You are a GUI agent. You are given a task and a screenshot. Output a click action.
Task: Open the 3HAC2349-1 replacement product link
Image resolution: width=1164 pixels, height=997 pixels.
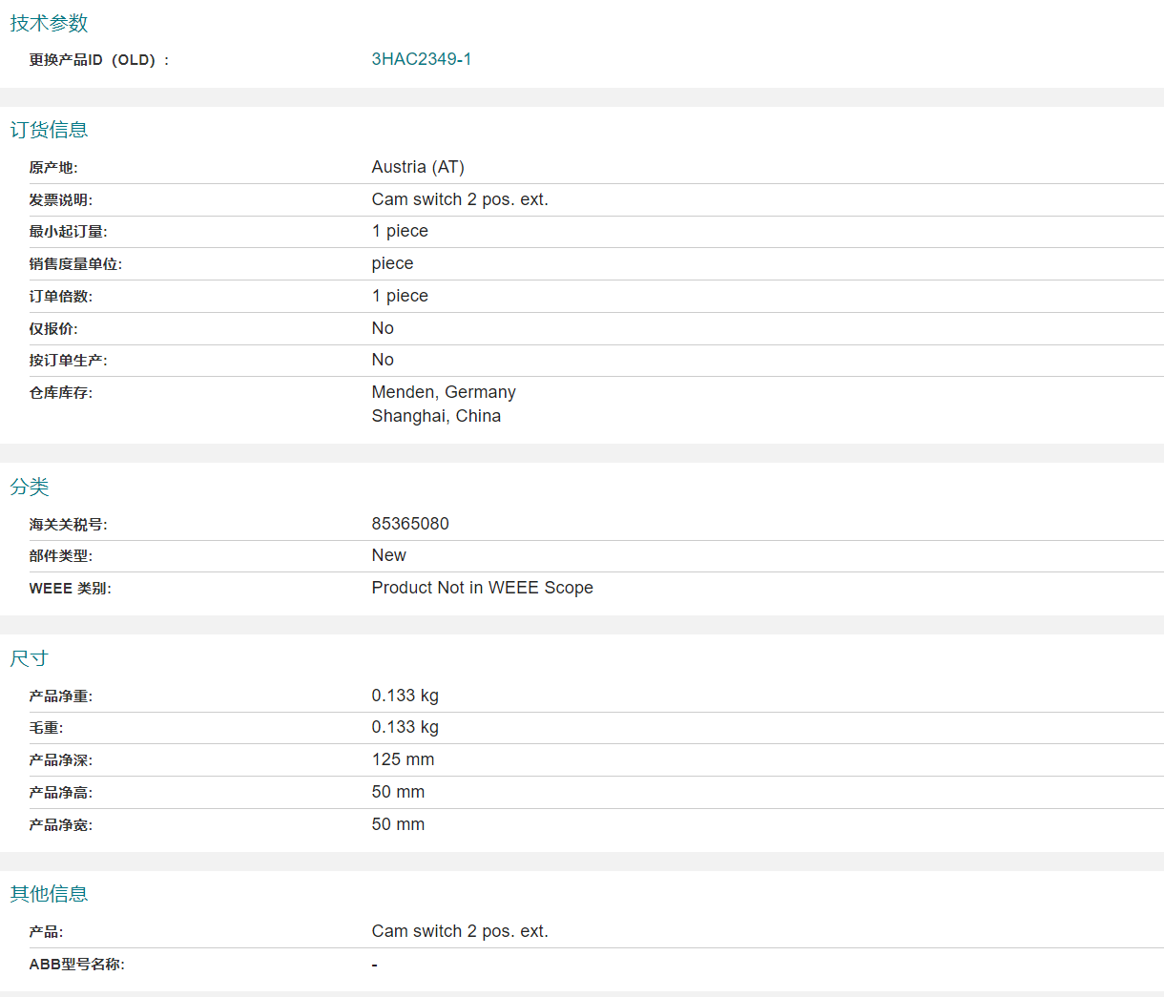421,59
